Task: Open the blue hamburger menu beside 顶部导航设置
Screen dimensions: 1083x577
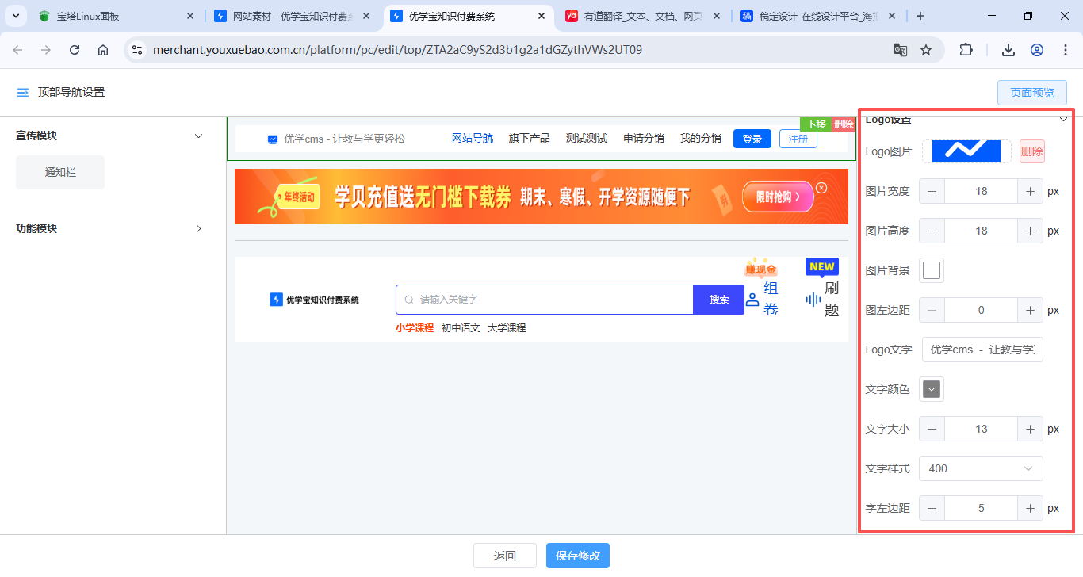Action: (x=22, y=91)
